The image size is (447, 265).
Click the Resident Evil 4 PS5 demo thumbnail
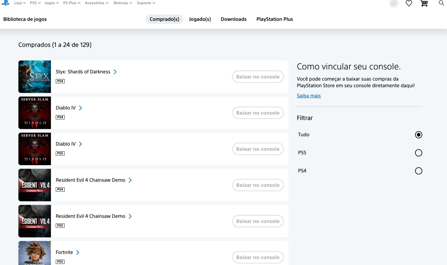pos(35,221)
